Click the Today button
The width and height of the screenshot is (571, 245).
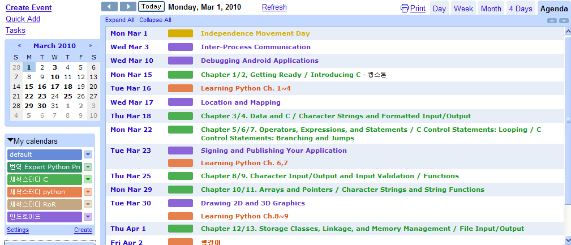152,6
